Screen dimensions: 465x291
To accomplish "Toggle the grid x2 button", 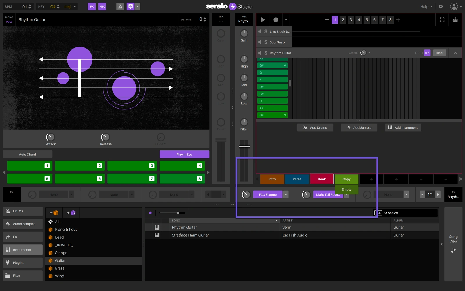I will pyautogui.click(x=427, y=53).
